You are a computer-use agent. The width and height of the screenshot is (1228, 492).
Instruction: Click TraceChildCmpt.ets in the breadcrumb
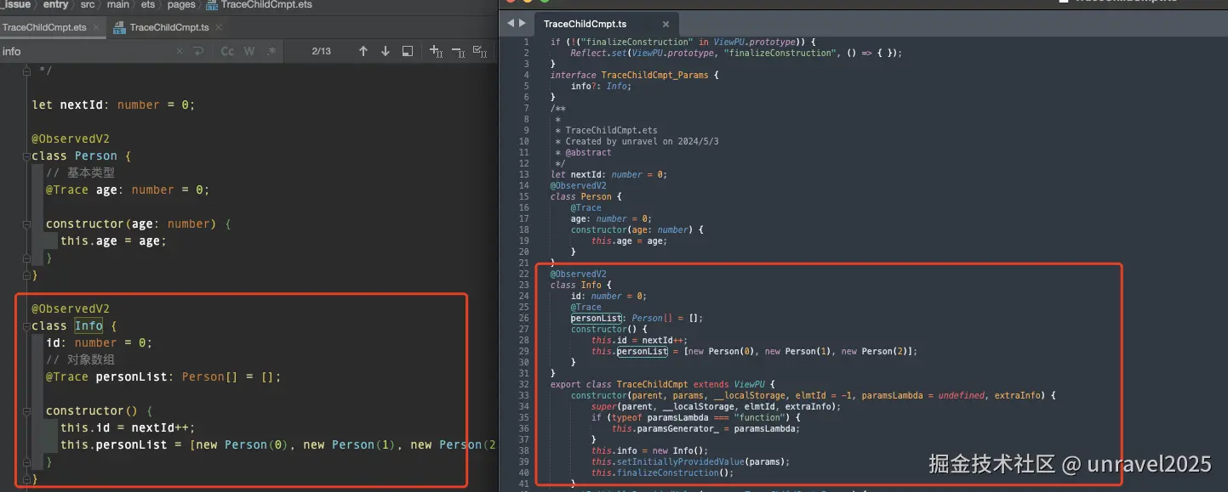(266, 5)
